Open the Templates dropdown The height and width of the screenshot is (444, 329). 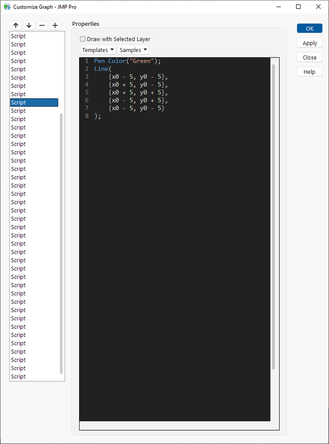pyautogui.click(x=98, y=50)
